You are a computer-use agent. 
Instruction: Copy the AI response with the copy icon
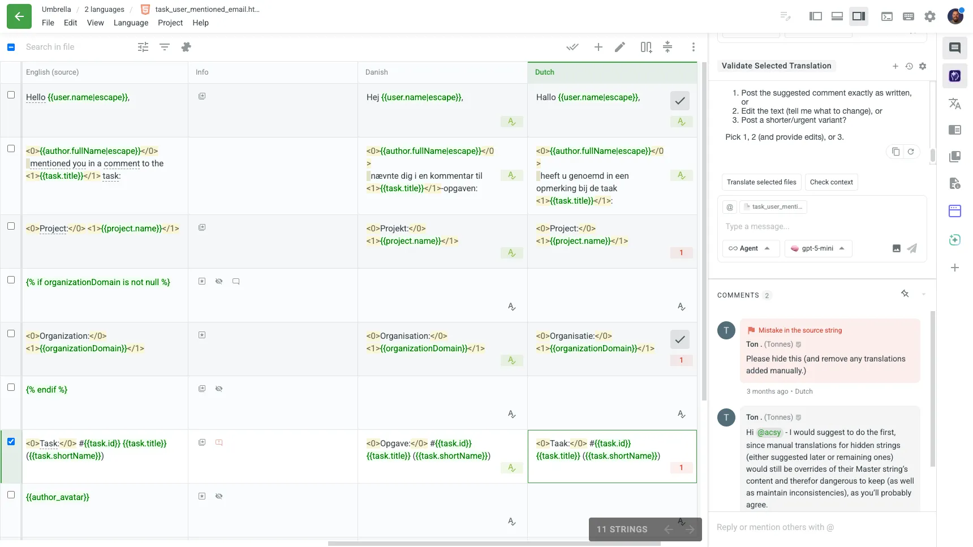895,152
